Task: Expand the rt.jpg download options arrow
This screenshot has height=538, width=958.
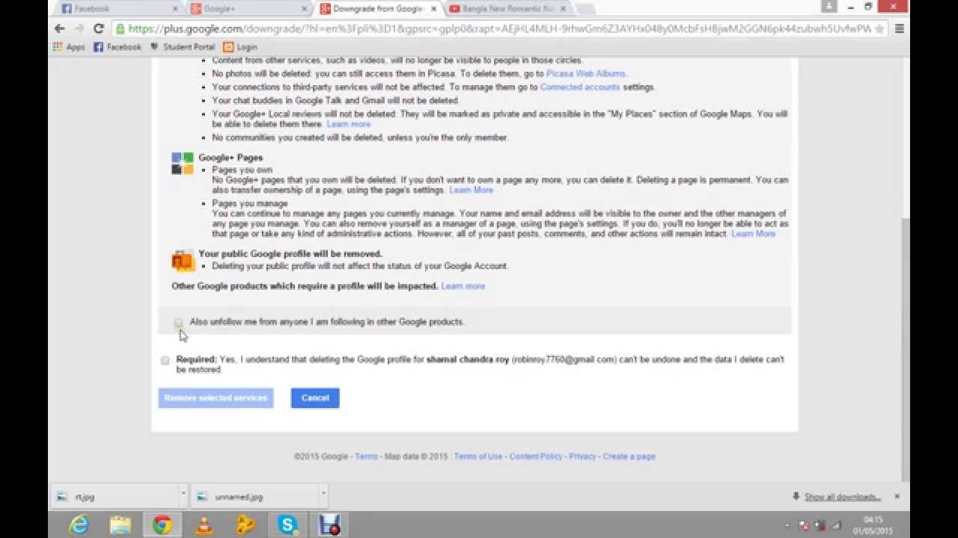Action: point(183,495)
